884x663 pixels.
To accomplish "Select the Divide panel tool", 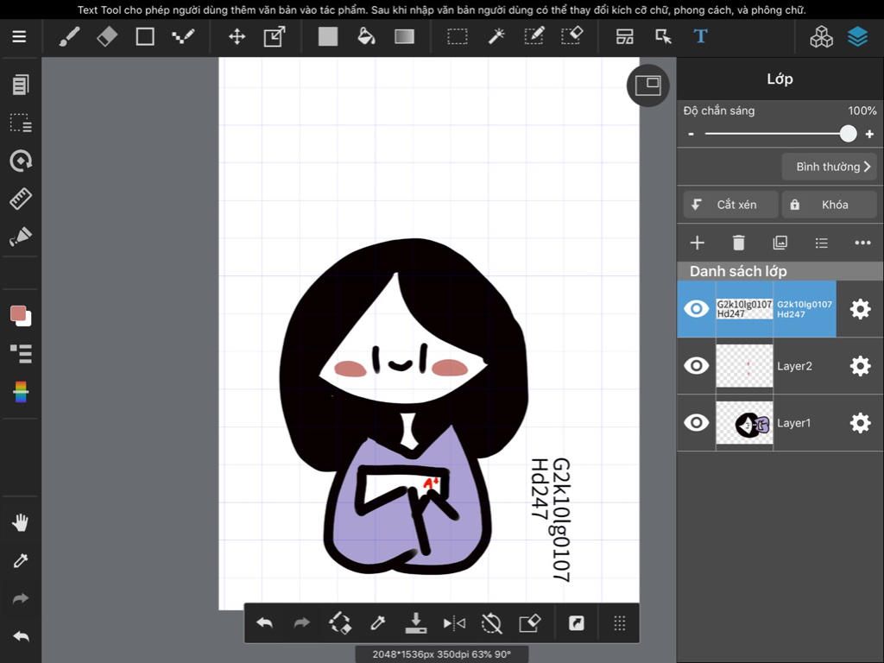I will tap(625, 37).
